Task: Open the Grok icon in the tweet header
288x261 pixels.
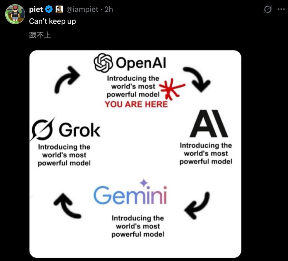Action: tap(267, 10)
